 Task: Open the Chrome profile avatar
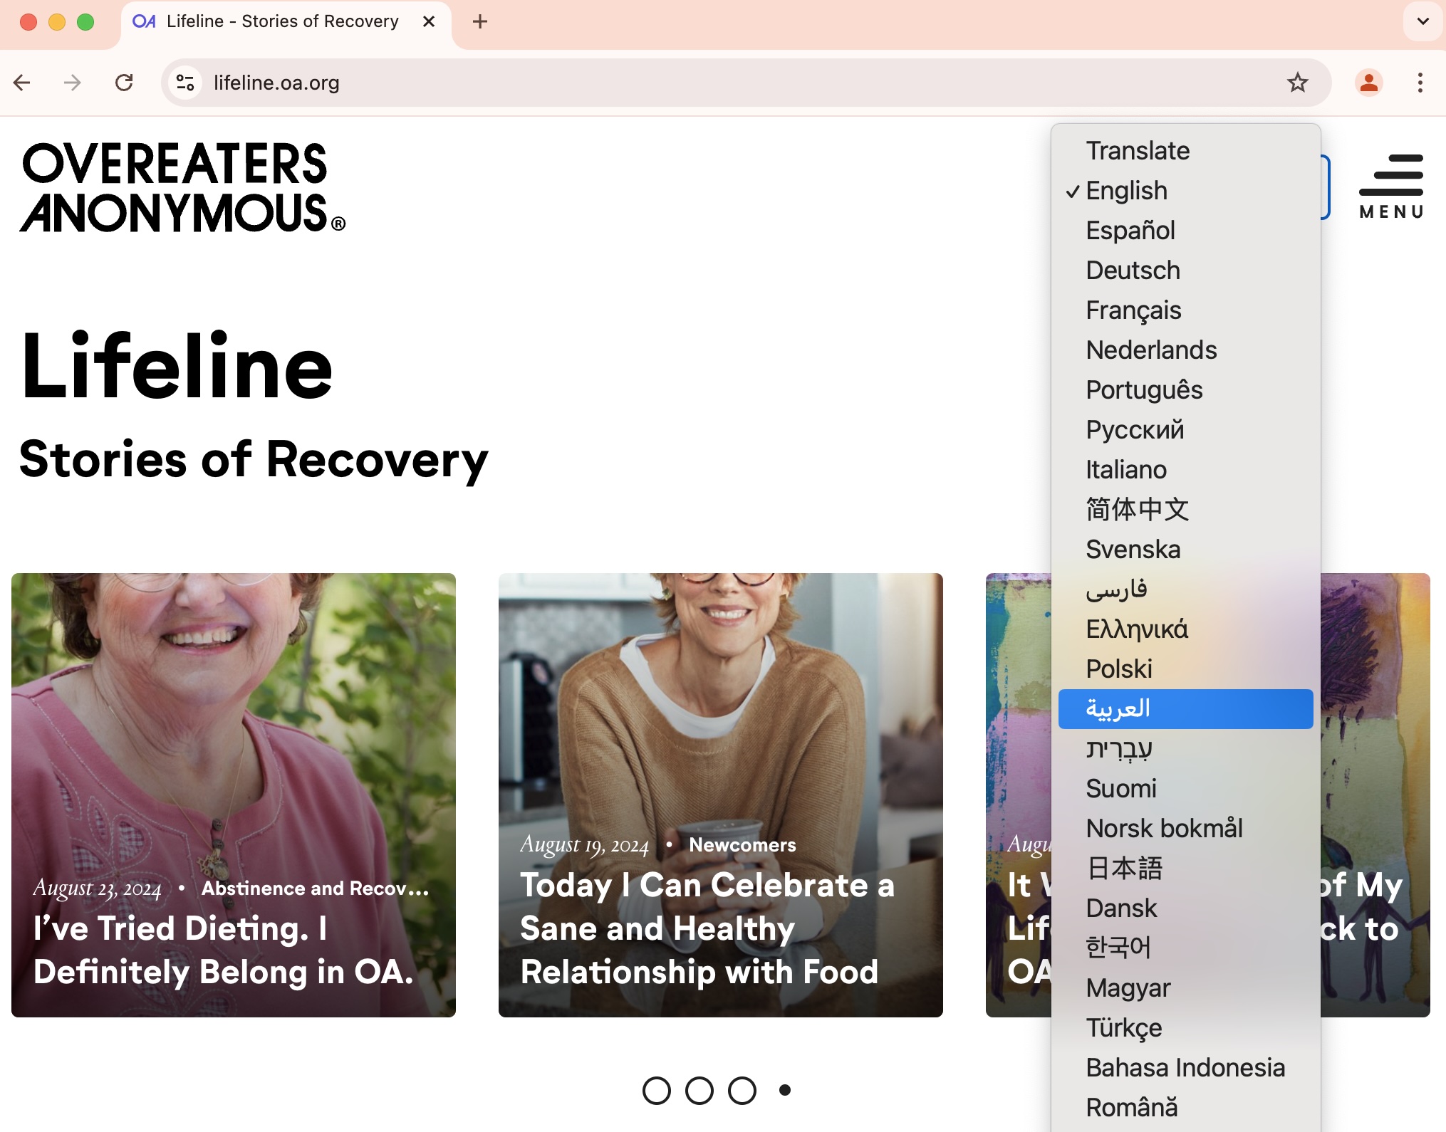point(1368,83)
